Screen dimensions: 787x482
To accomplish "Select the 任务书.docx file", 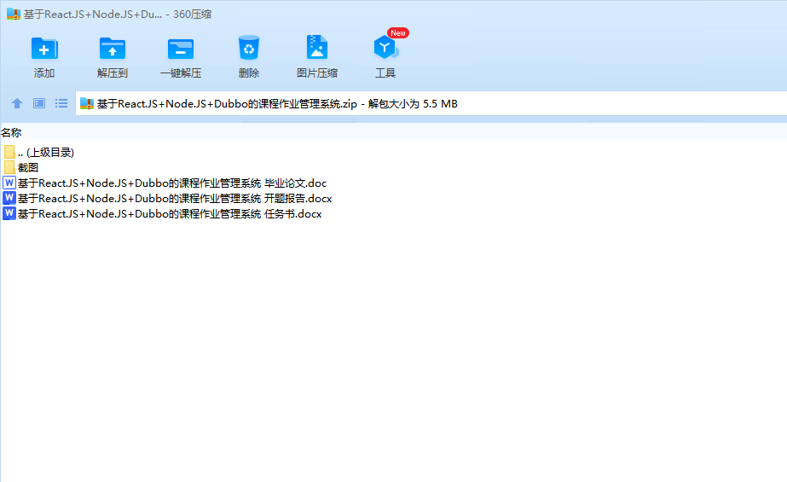I will pyautogui.click(x=163, y=214).
